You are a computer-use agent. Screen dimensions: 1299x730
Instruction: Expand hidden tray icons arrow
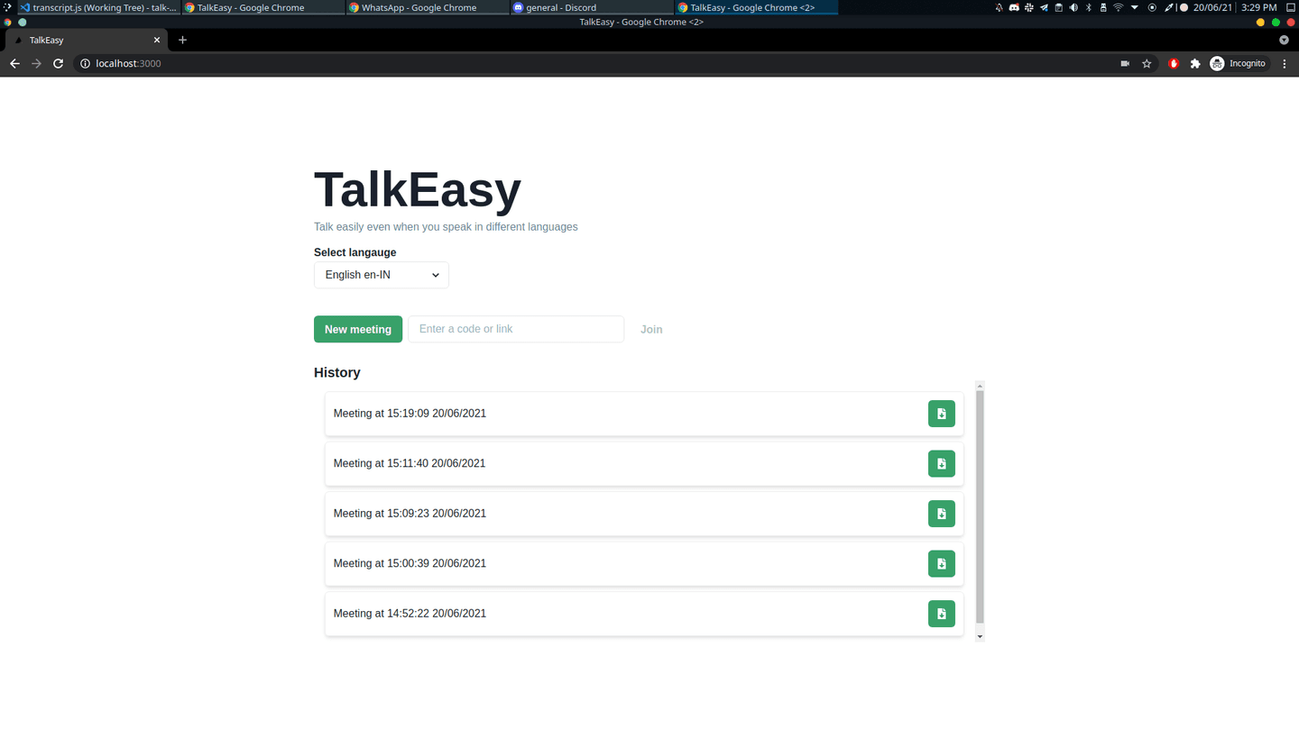coord(1135,7)
